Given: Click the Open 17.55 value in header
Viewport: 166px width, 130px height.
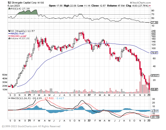Looking at the screenshot, I should [56, 6].
